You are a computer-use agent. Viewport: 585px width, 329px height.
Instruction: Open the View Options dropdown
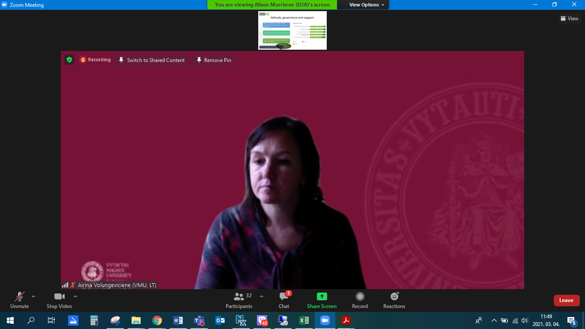pos(367,5)
